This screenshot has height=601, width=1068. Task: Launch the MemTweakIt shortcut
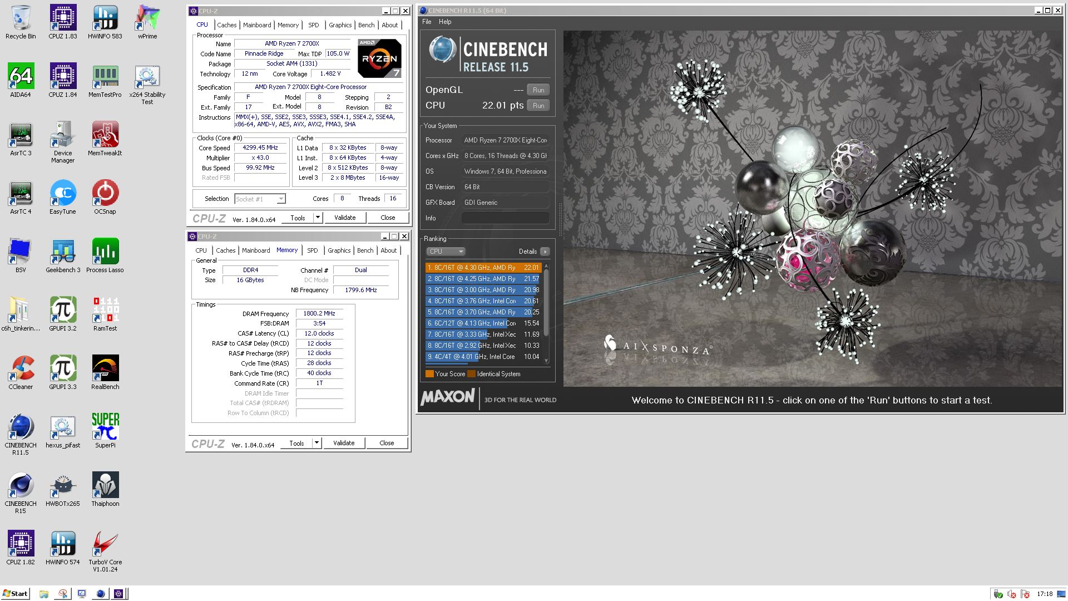point(105,139)
